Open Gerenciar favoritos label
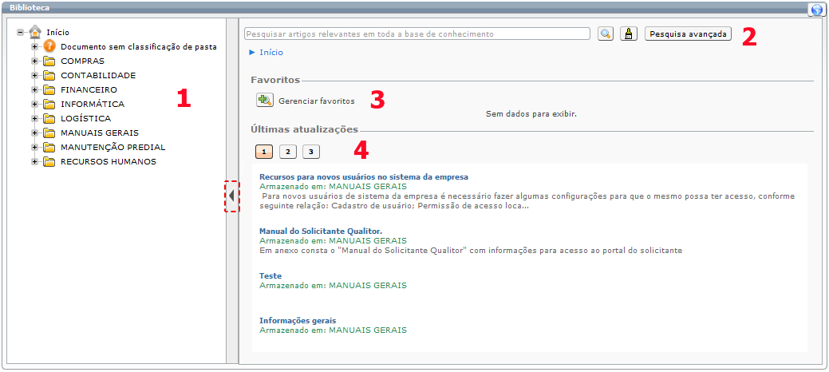Viewport: 829px width, 372px height. [317, 101]
